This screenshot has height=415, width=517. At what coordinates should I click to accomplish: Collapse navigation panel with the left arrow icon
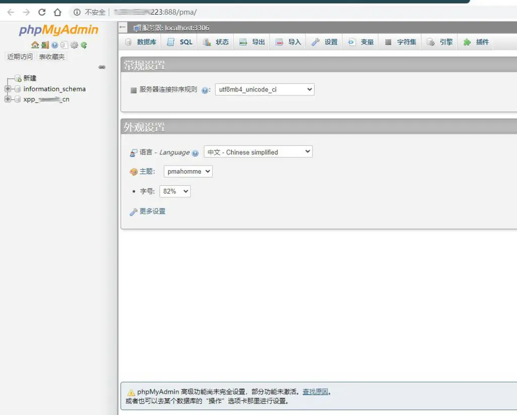coord(123,28)
